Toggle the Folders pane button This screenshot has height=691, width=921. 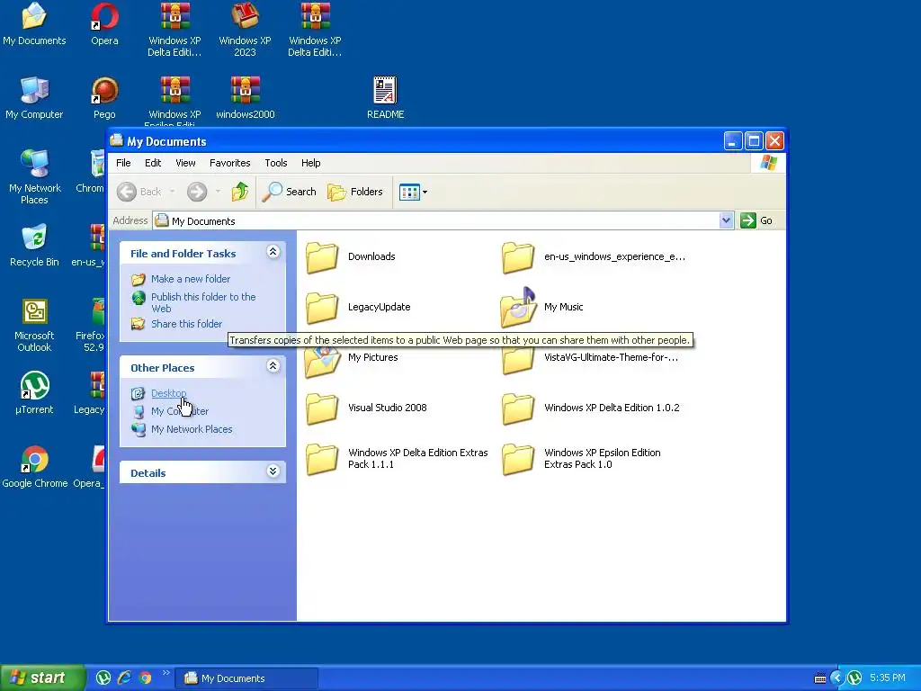355,192
